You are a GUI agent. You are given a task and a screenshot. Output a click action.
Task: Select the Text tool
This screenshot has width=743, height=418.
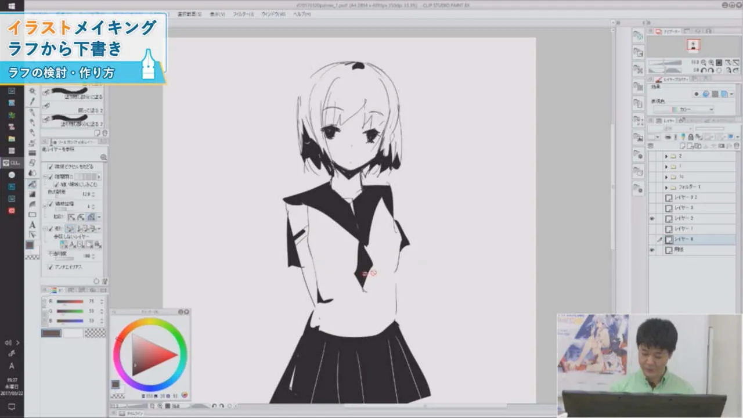pyautogui.click(x=33, y=224)
